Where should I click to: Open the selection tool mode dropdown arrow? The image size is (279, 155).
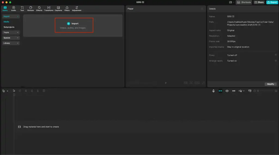[7, 91]
